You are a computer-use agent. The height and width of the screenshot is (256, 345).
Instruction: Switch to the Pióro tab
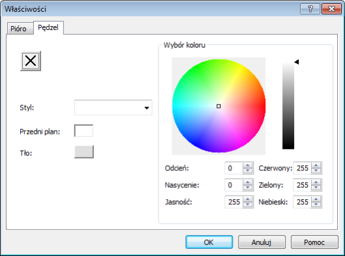point(19,29)
